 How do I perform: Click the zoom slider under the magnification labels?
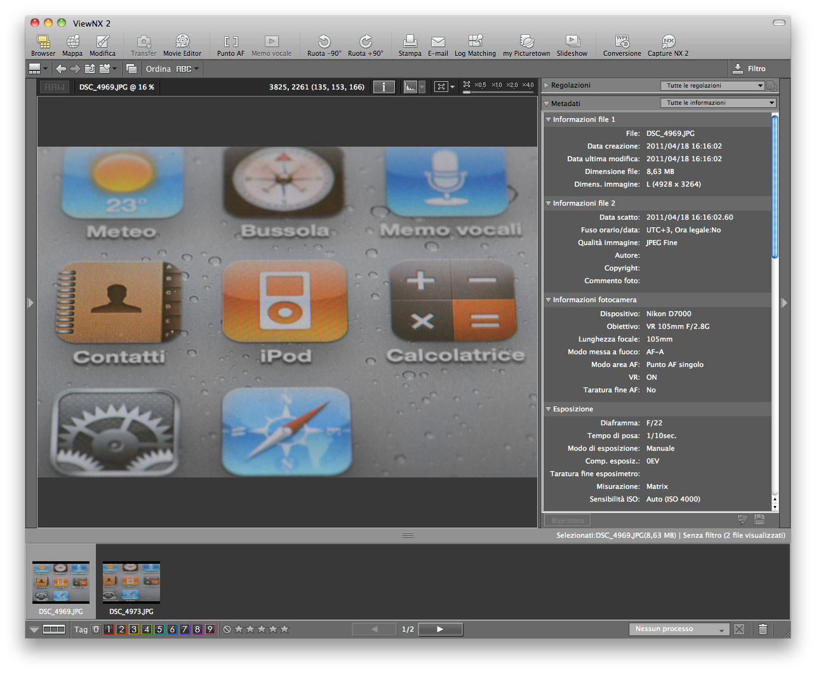498,92
